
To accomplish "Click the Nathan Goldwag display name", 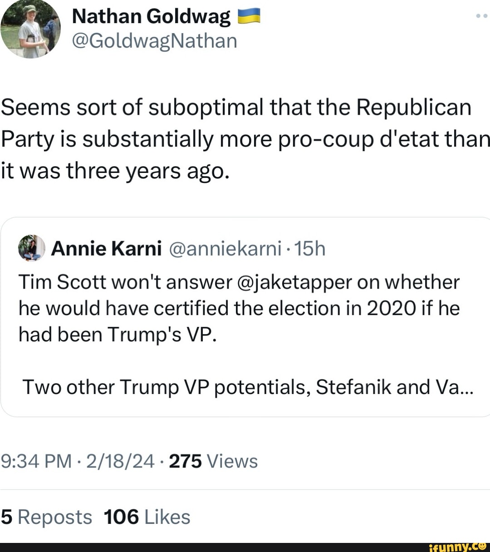I will point(151,16).
